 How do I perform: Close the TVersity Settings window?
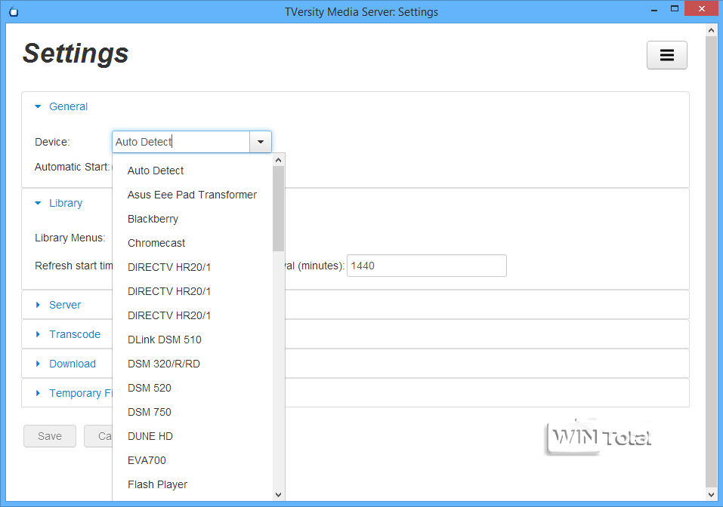(x=701, y=9)
